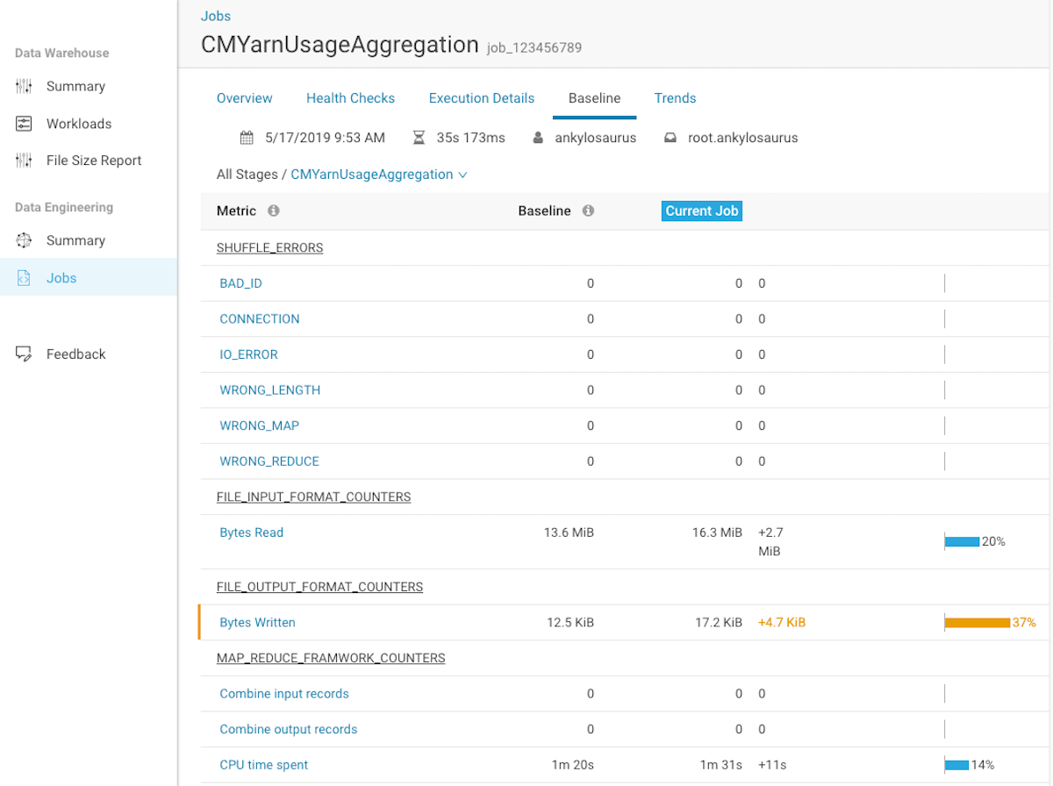Click the Current Job column badge

702,211
